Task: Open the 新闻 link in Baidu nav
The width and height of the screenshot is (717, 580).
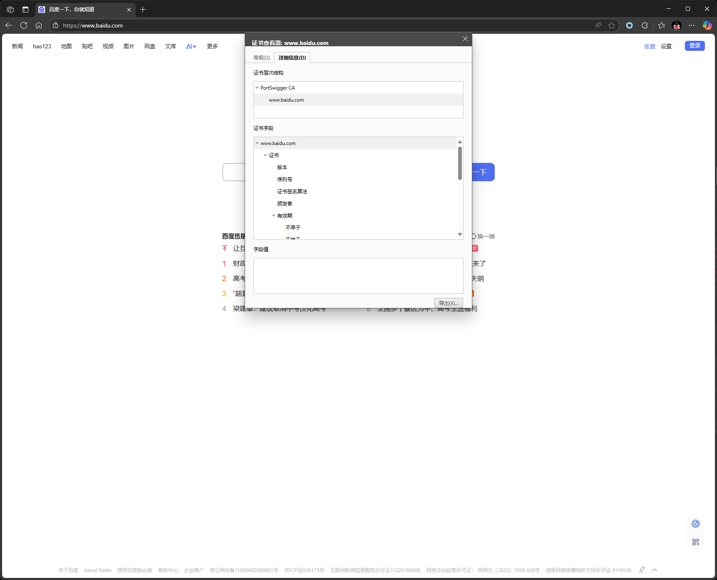Action: click(18, 46)
